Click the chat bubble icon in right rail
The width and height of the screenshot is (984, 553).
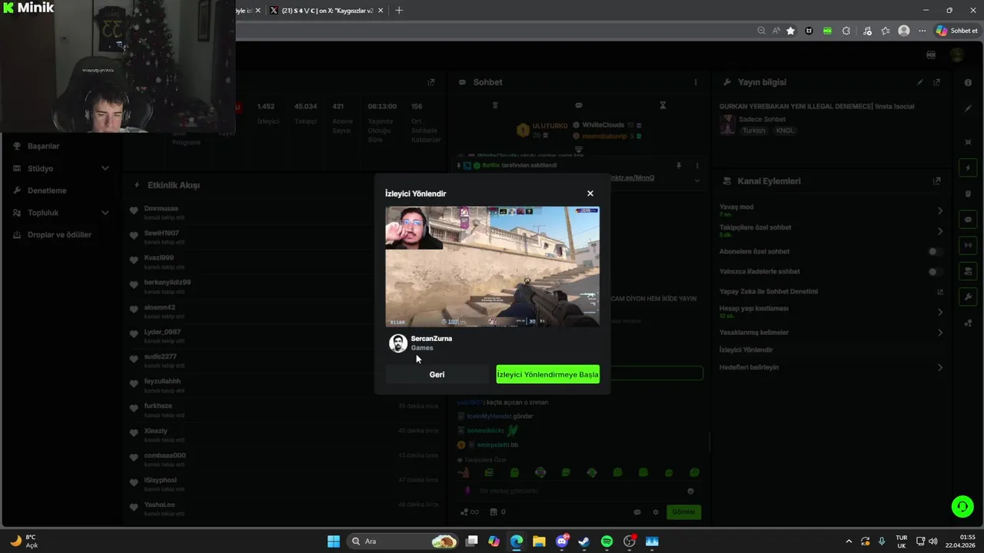[968, 220]
